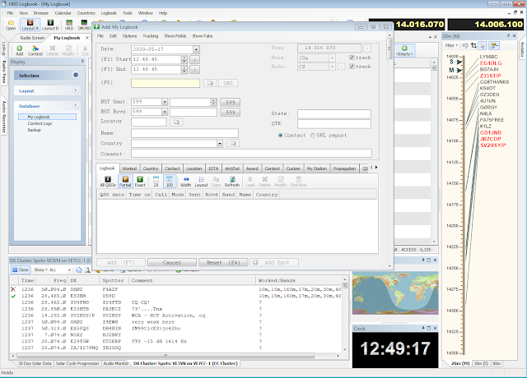Expand the Layout section
The width and height of the screenshot is (527, 378).
pos(76,90)
